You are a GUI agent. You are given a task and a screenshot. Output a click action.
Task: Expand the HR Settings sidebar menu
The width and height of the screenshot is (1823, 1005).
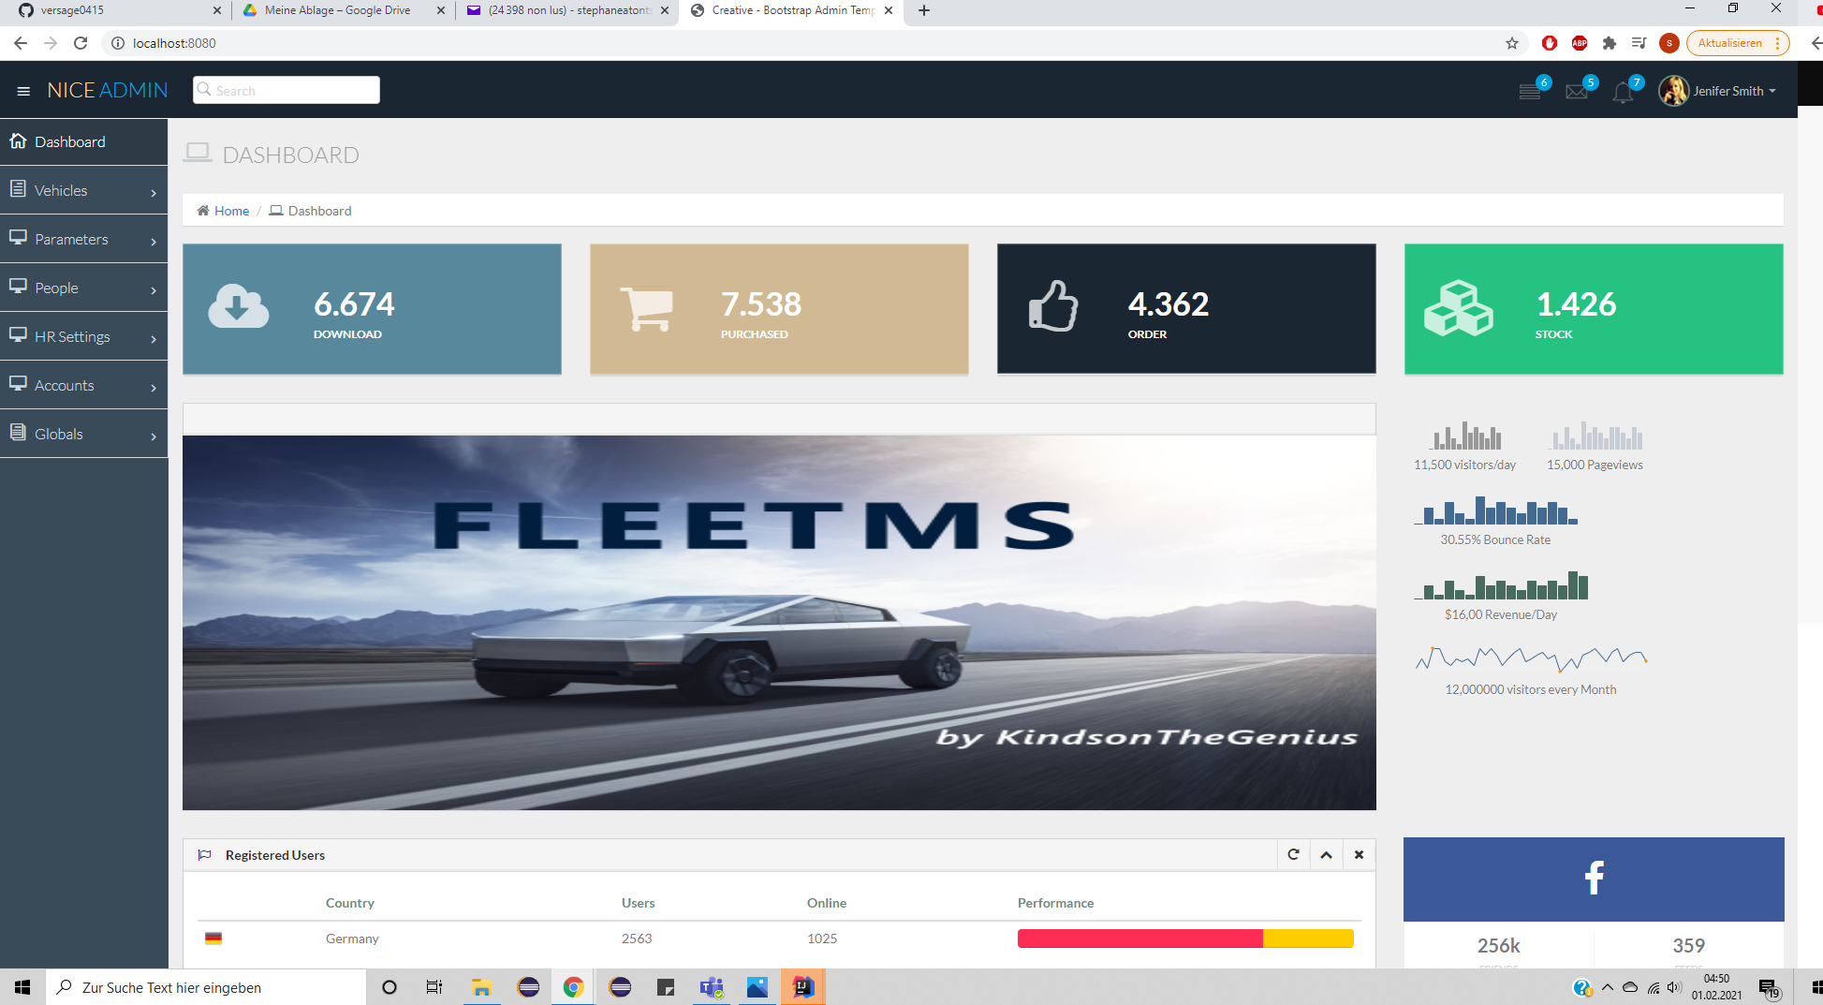coord(84,336)
